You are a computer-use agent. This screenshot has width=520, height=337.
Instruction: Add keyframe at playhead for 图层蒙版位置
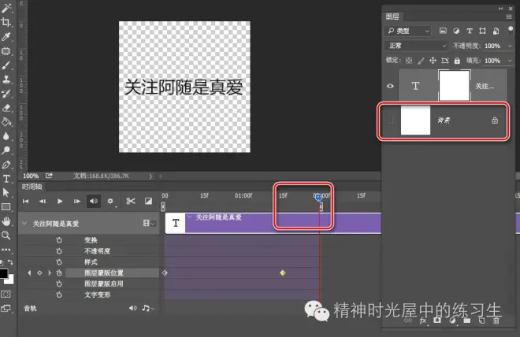[39, 272]
